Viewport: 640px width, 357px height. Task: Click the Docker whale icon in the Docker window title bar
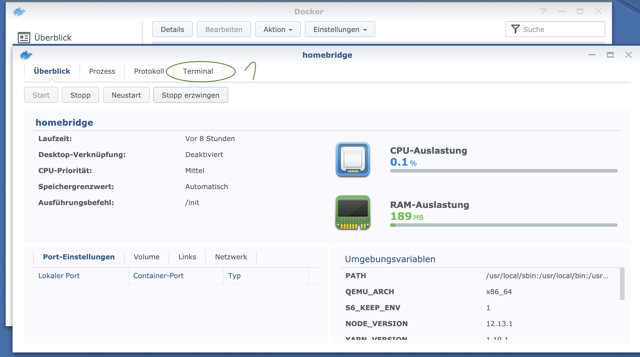point(19,12)
